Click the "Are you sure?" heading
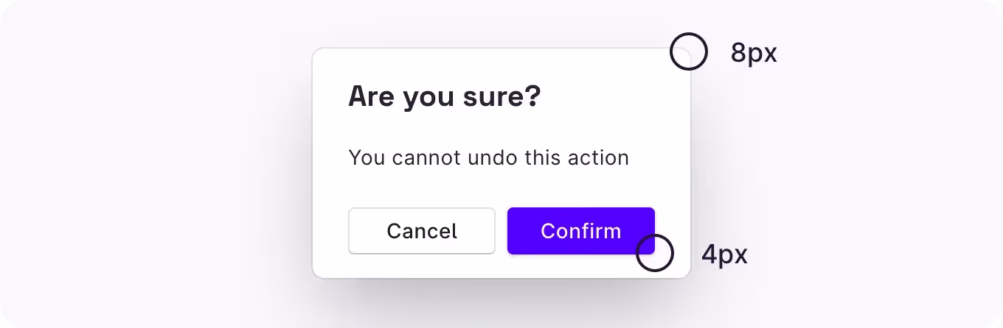 pyautogui.click(x=444, y=97)
